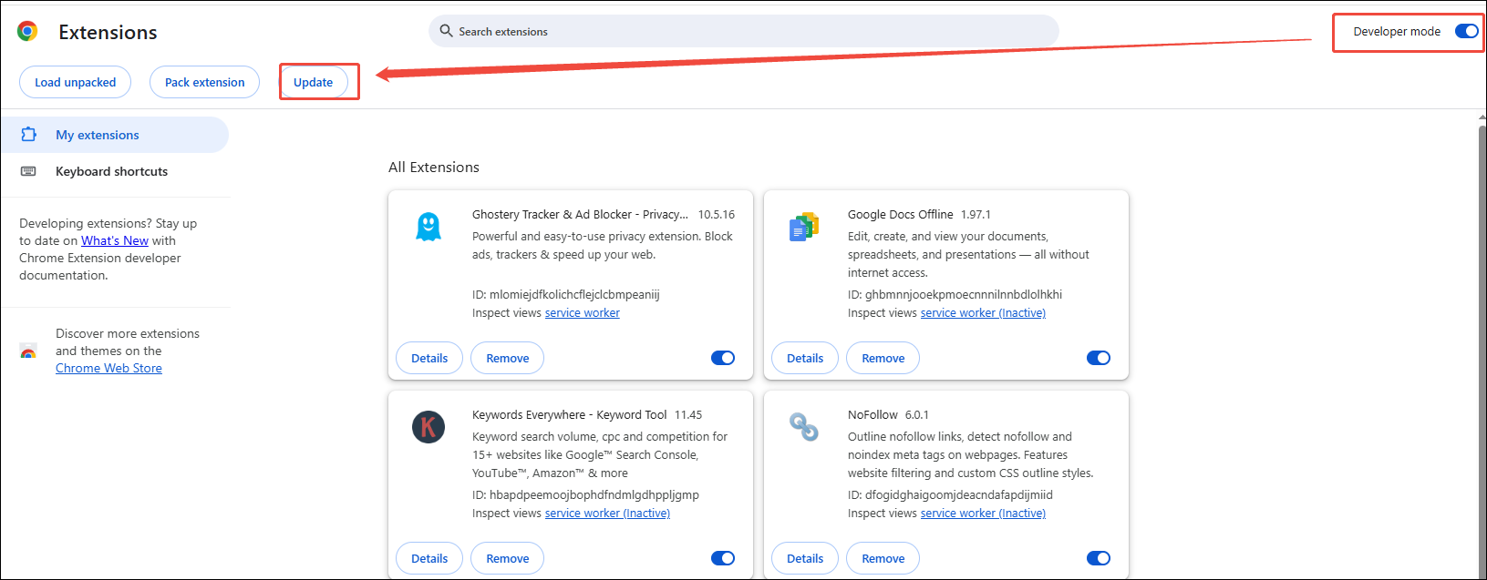Click NoFollow version 6.0.1
Image resolution: width=1487 pixels, height=580 pixels.
click(917, 414)
